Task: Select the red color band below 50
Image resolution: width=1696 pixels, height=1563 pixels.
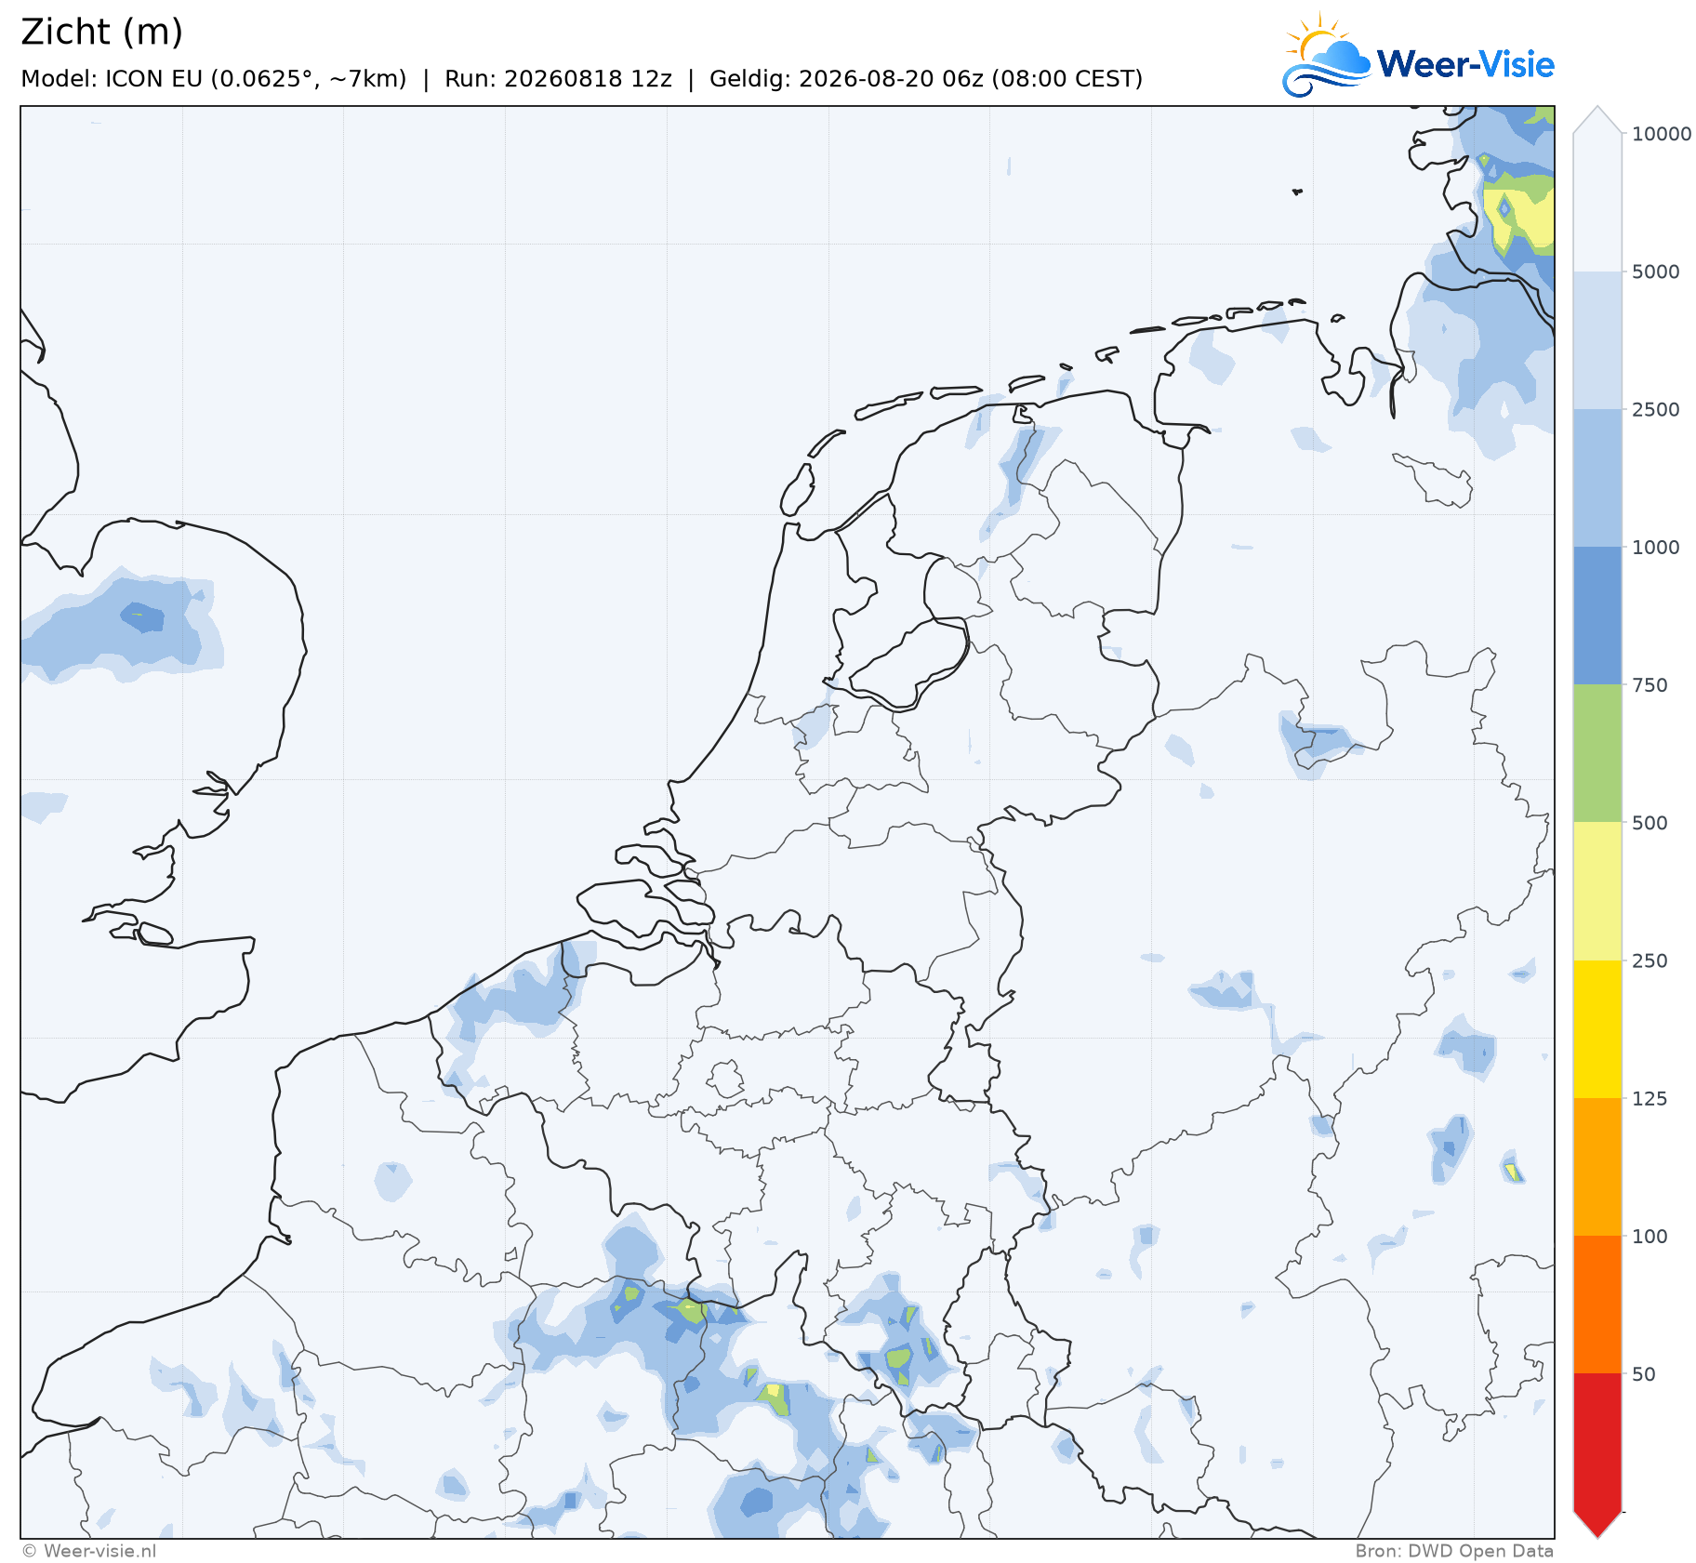Action: click(1597, 1442)
